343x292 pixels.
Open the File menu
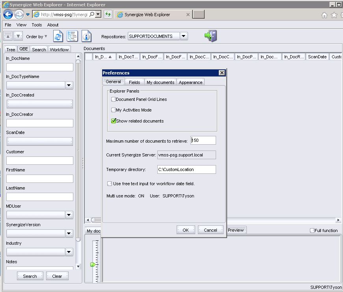click(x=8, y=25)
